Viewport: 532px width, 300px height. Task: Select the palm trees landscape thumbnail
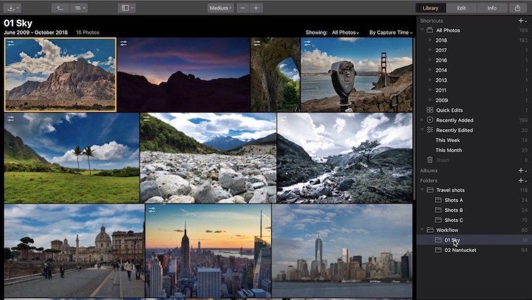tap(71, 158)
